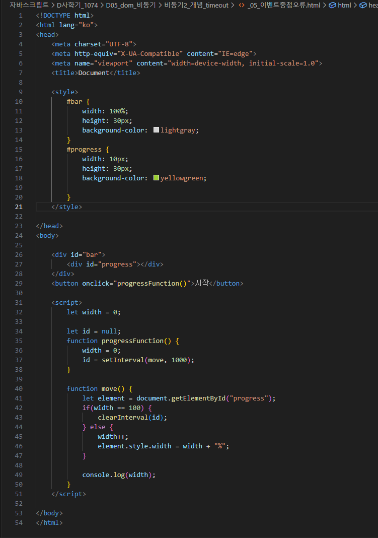Screen dimensions: 378x538
Task: Select line number 35 in the gutter
Action: point(19,341)
